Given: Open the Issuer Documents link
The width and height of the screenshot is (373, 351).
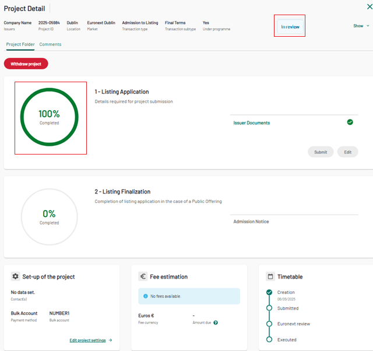Looking at the screenshot, I should pyautogui.click(x=251, y=123).
